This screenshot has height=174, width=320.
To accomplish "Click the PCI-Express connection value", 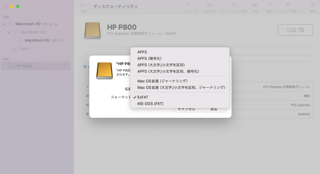I will [x=300, y=105].
